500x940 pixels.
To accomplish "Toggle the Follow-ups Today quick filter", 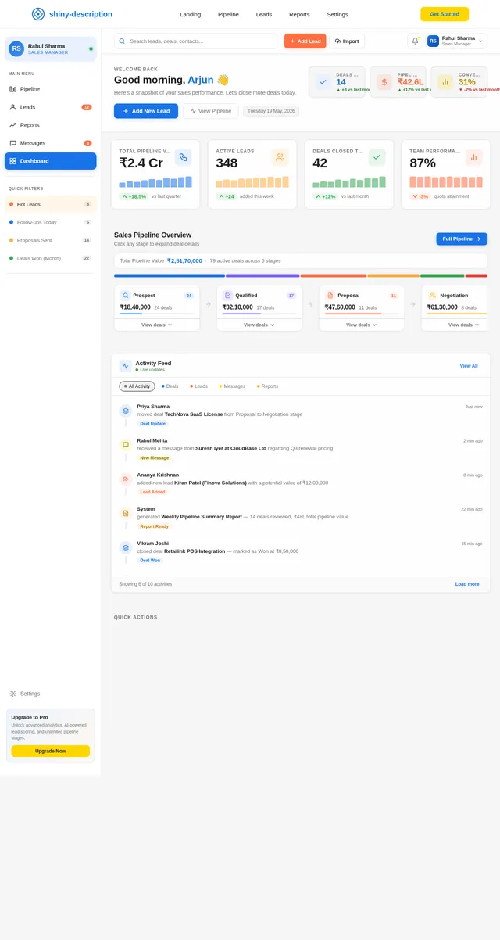I will [x=50, y=222].
